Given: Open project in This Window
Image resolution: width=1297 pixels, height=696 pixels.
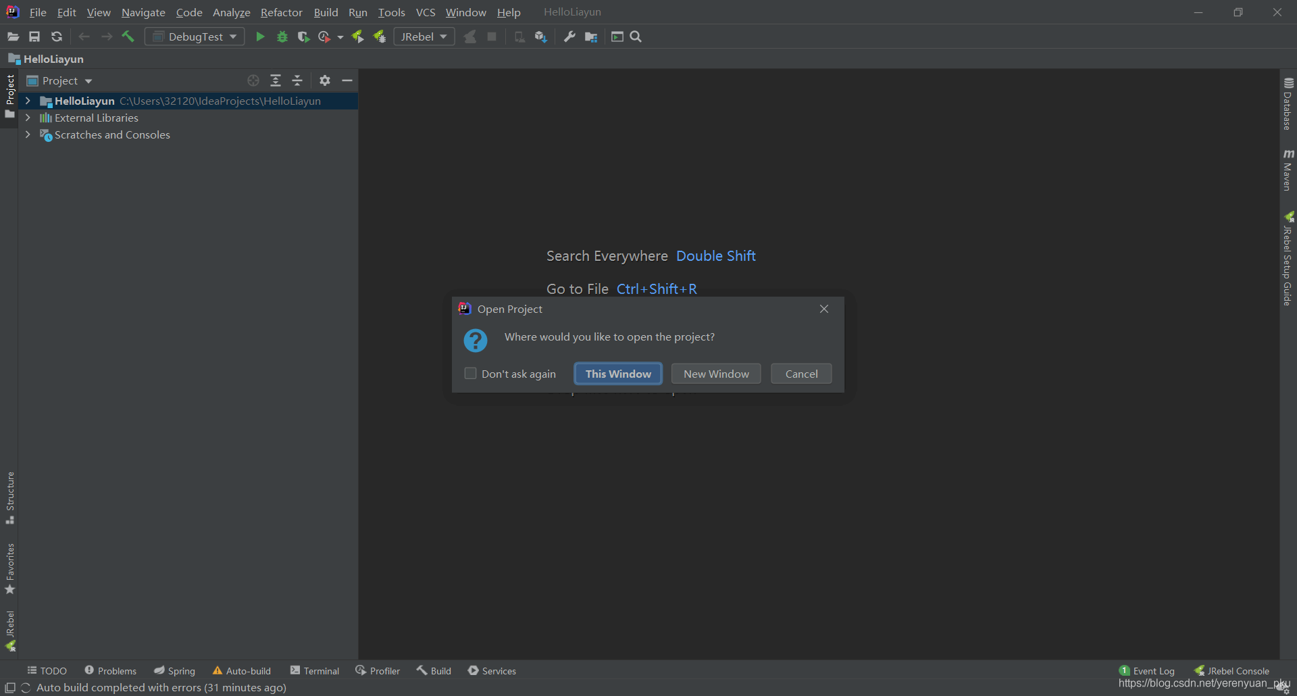Looking at the screenshot, I should click(x=618, y=374).
